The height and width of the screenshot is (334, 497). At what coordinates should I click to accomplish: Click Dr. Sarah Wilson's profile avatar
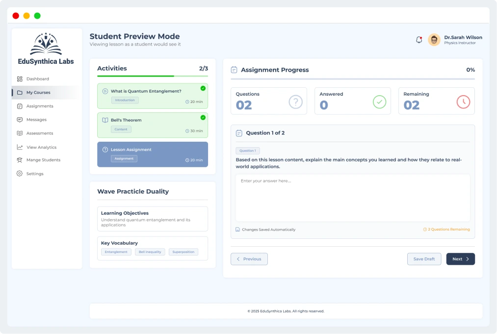click(x=434, y=40)
